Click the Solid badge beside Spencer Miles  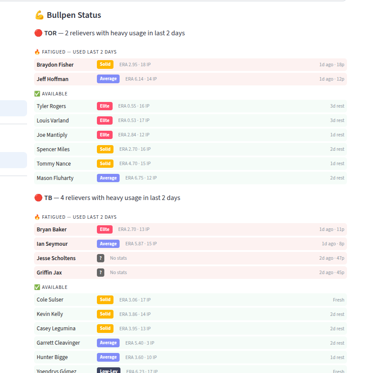coord(105,149)
